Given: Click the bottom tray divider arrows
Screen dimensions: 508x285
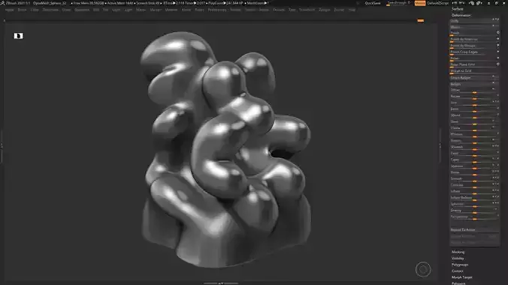Looking at the screenshot, I should [221, 283].
